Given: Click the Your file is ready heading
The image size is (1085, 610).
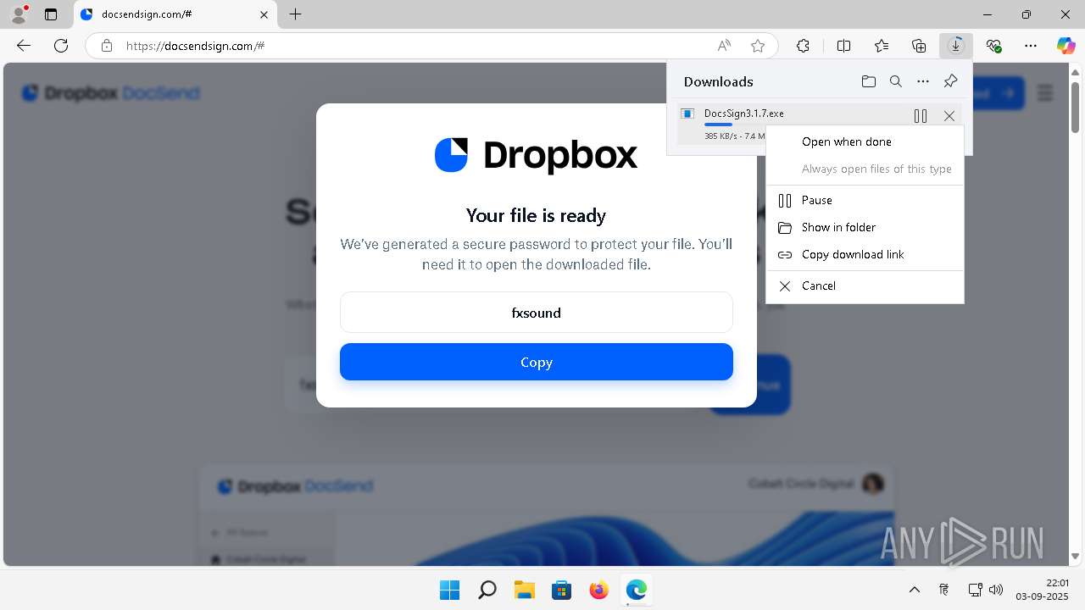Looking at the screenshot, I should [x=536, y=215].
